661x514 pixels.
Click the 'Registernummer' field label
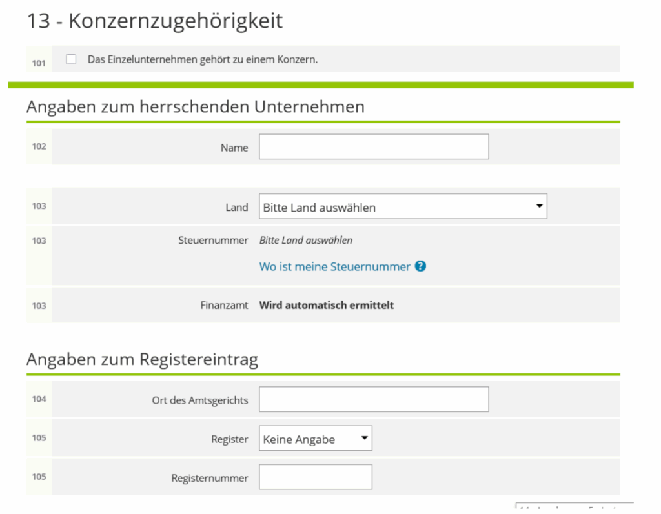click(209, 478)
